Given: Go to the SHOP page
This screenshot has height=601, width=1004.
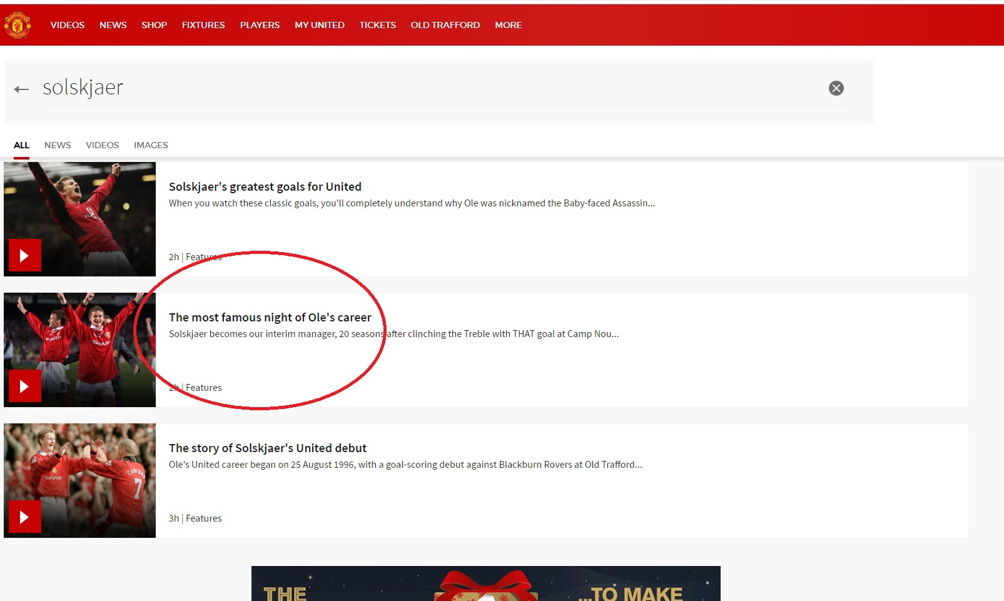Looking at the screenshot, I should [x=154, y=25].
